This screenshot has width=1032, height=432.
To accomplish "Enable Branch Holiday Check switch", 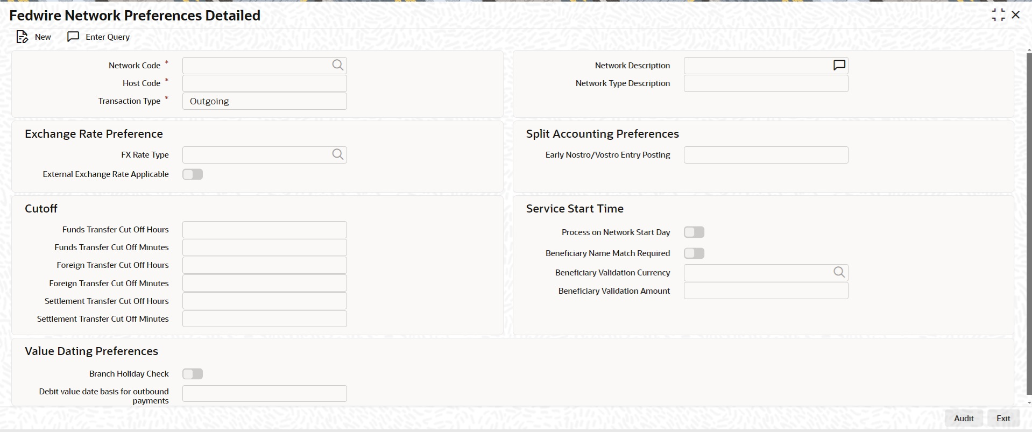I will 193,374.
